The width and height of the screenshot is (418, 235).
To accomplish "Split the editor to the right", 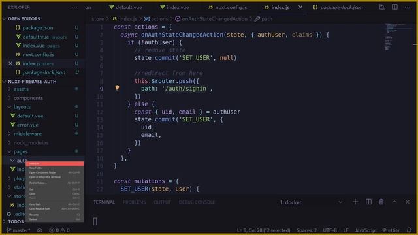I will pyautogui.click(x=394, y=7).
